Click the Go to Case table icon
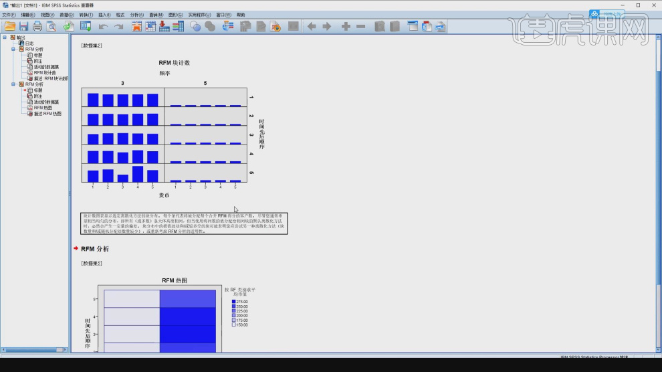The height and width of the screenshot is (372, 662). pos(150,26)
